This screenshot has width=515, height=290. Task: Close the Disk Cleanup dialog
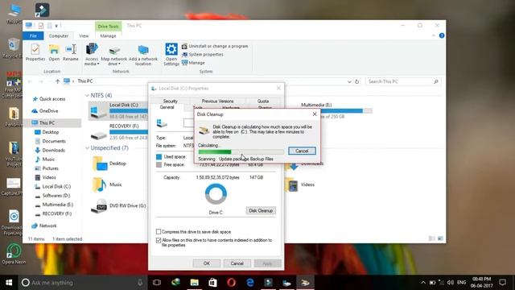click(315, 114)
